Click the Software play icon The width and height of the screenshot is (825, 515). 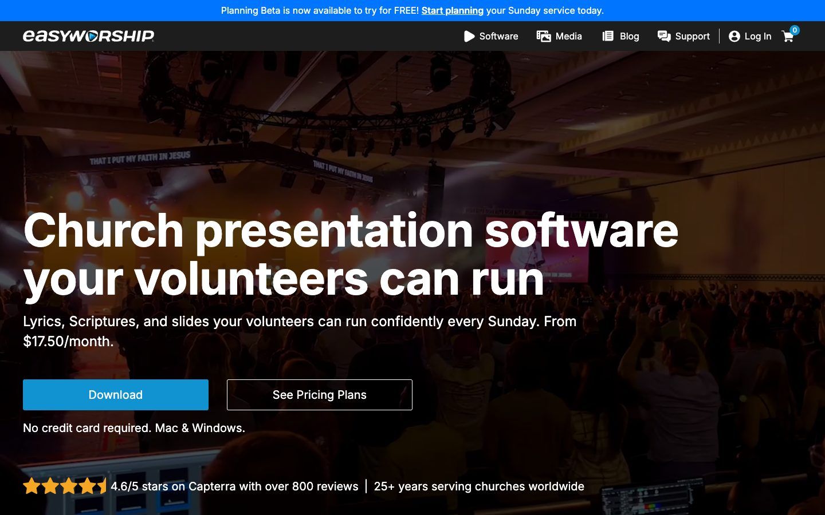pos(469,36)
